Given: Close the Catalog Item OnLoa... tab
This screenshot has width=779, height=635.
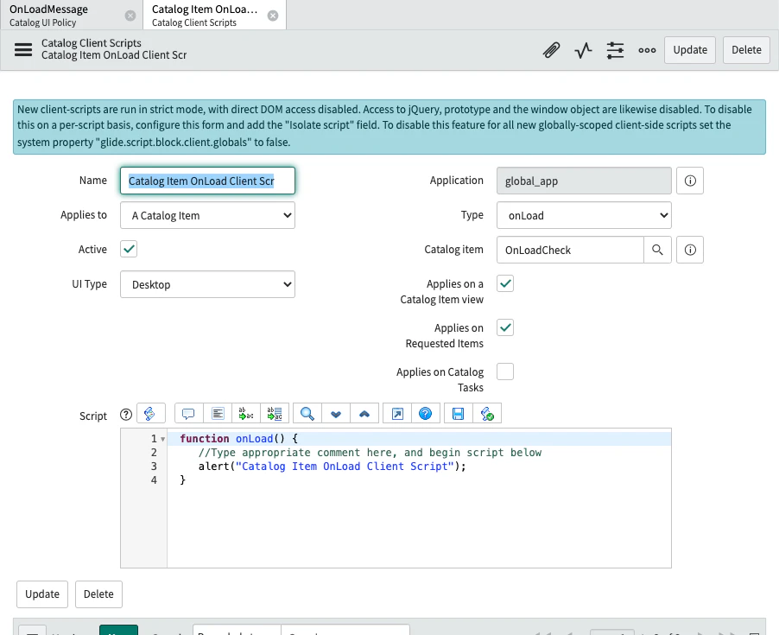Looking at the screenshot, I should (x=273, y=16).
